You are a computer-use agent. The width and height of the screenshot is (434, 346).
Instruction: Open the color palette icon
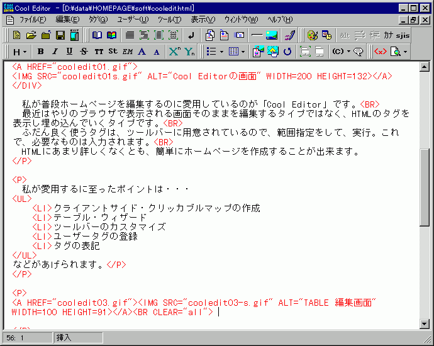312,35
